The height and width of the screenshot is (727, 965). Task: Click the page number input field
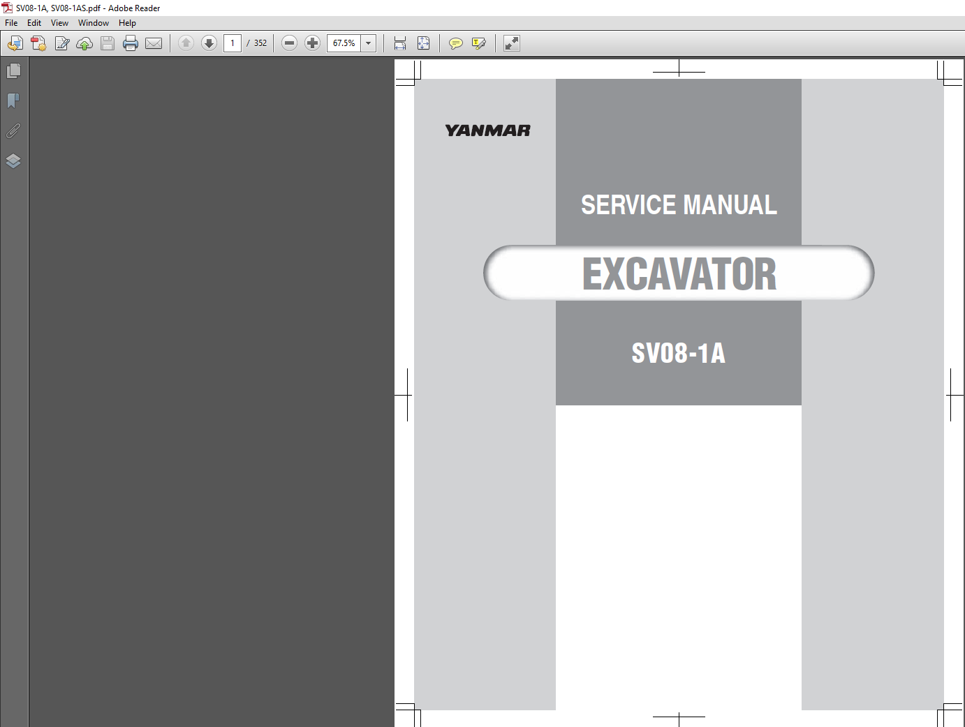coord(233,43)
